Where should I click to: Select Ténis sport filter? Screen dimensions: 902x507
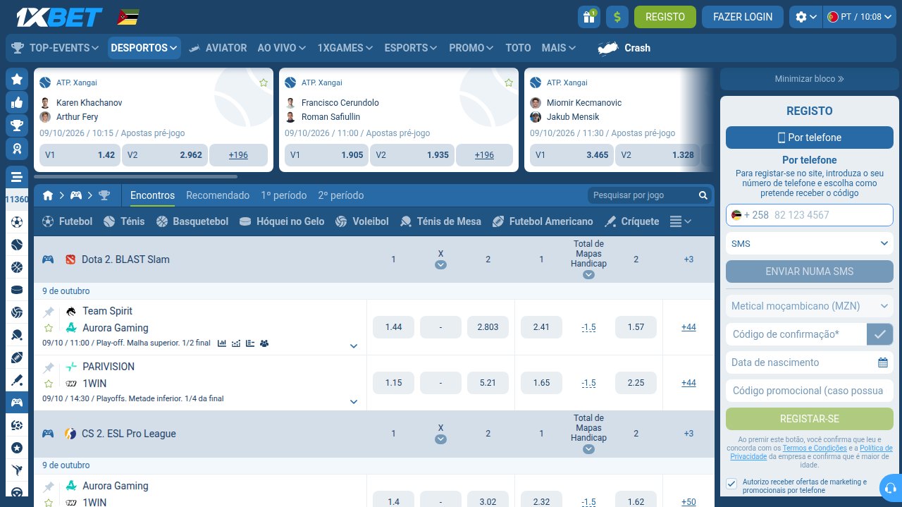tap(123, 221)
